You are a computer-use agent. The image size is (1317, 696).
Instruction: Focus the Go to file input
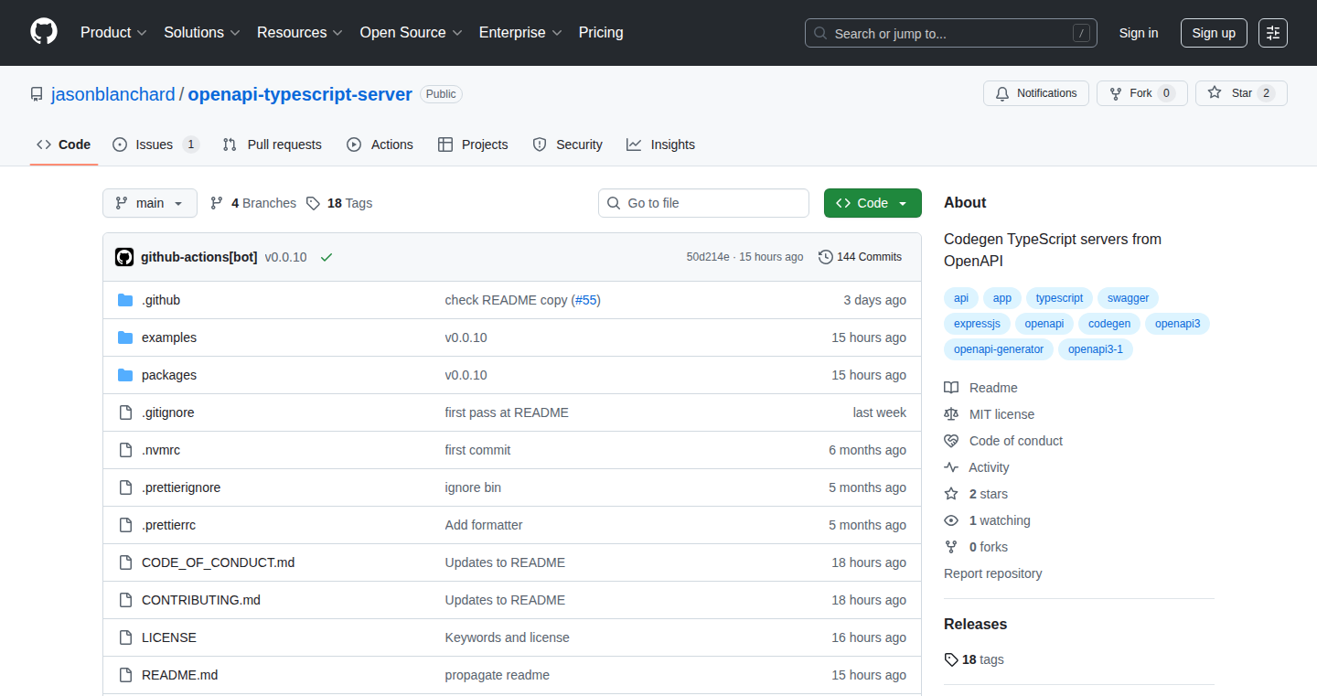coord(704,203)
